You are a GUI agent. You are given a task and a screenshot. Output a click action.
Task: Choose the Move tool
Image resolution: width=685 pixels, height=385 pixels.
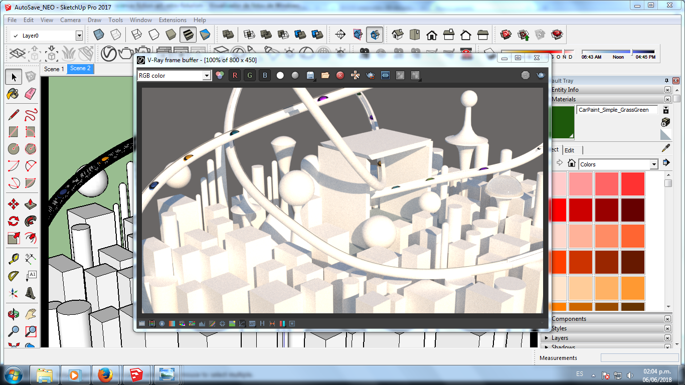coord(14,204)
